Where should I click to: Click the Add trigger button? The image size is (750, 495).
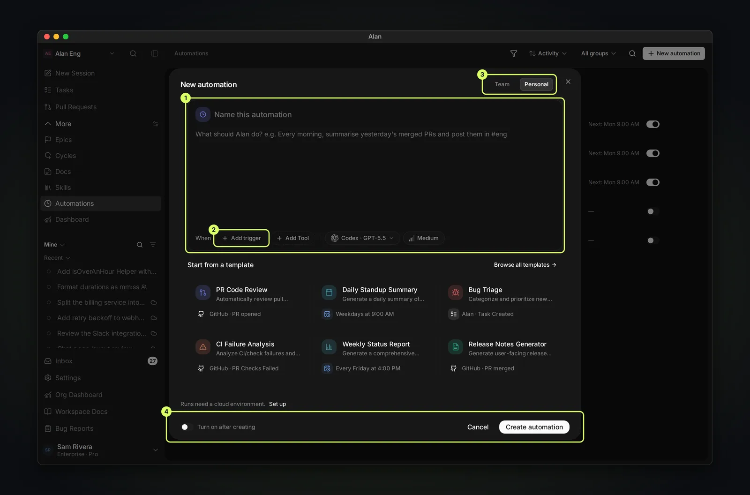coord(241,238)
